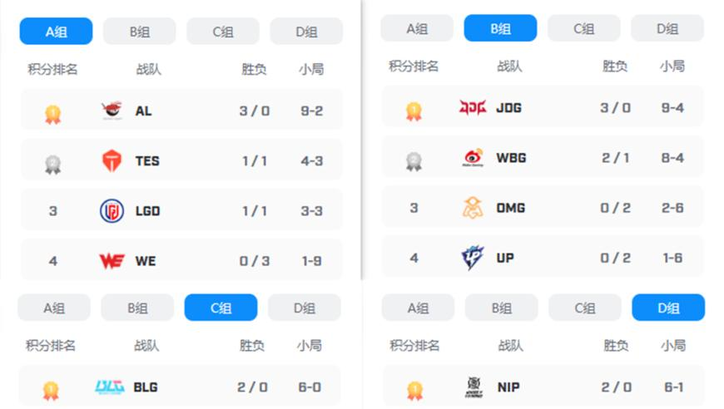This screenshot has height=409, width=724.
Task: Click the UP team logo
Action: 473,258
